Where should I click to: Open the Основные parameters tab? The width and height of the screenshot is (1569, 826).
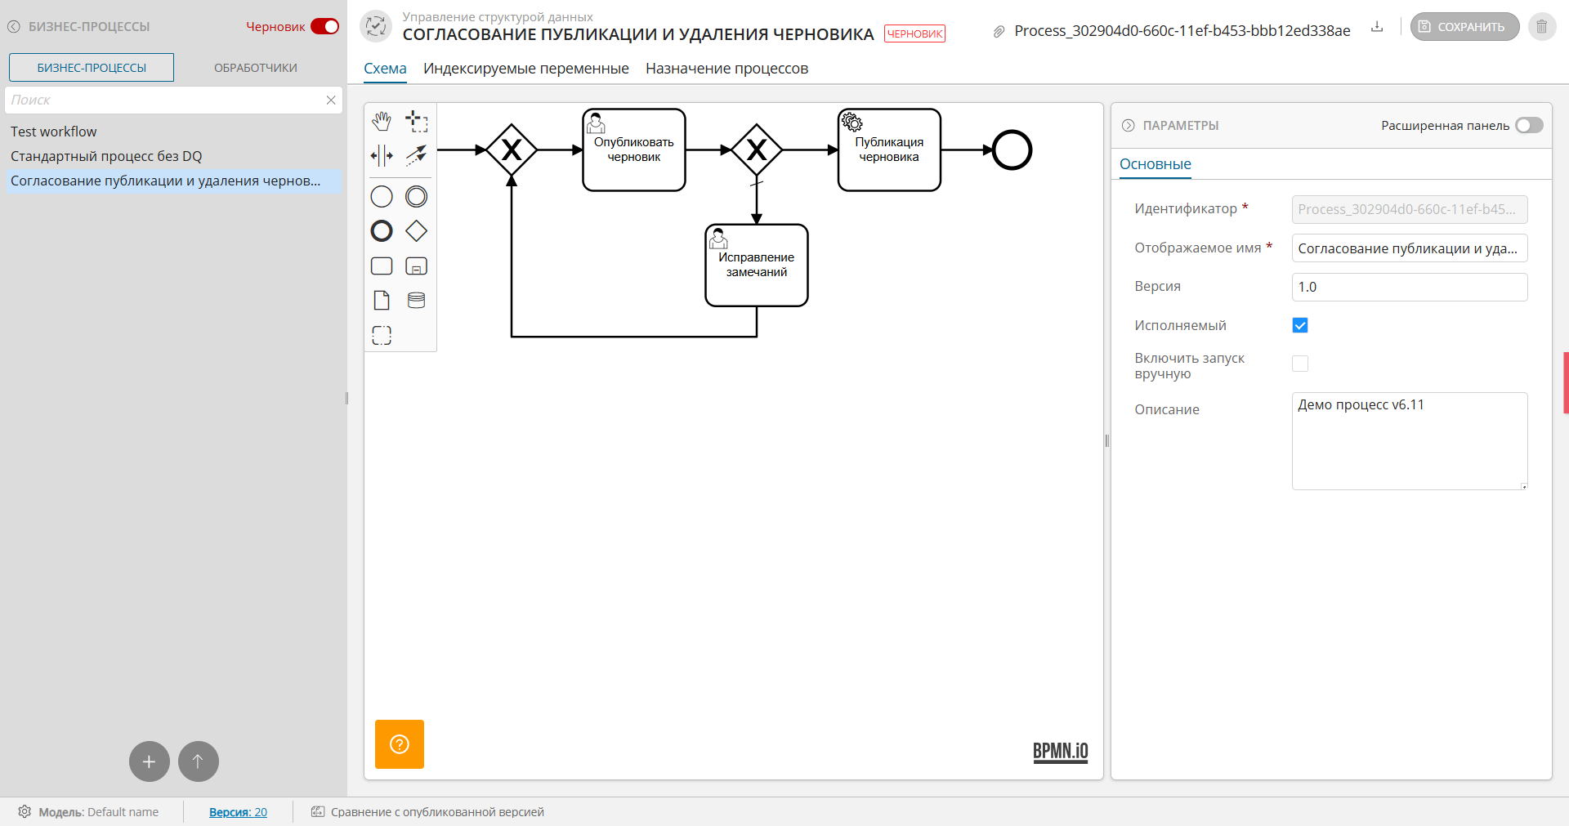click(1156, 164)
